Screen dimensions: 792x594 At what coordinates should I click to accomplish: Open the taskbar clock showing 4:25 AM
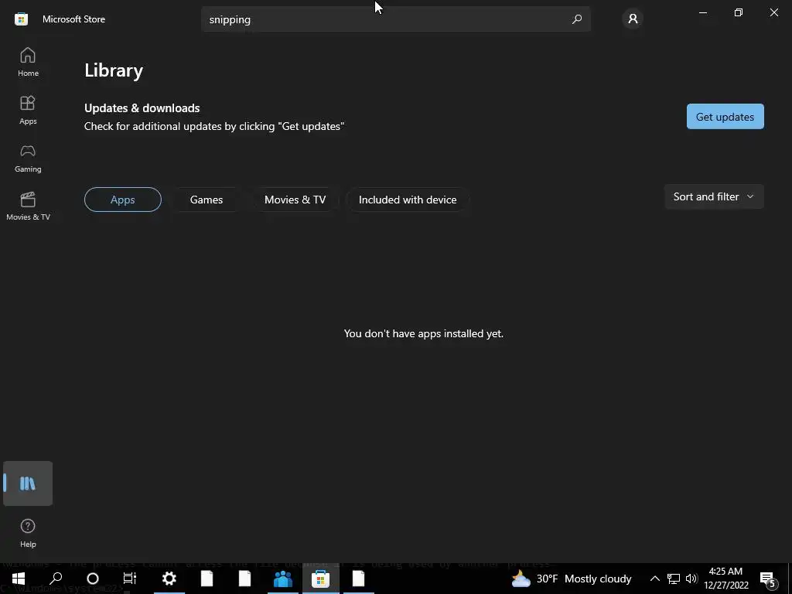pyautogui.click(x=725, y=579)
